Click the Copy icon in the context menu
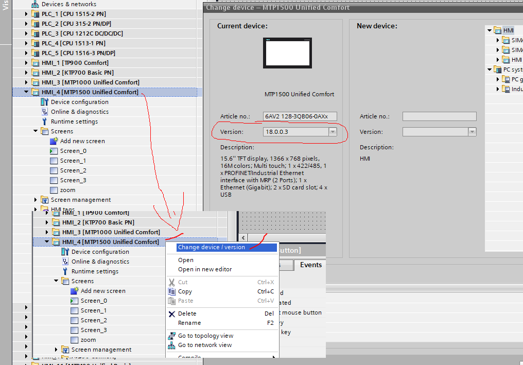 [172, 291]
